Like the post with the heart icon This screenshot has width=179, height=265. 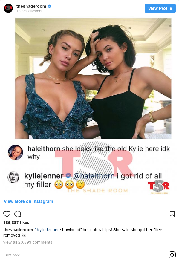click(7, 214)
